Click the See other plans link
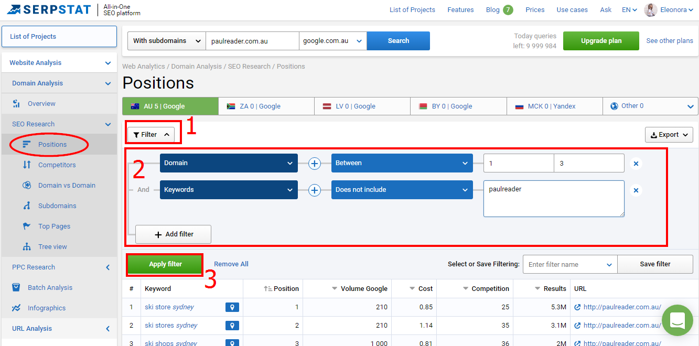This screenshot has width=699, height=346. (x=670, y=41)
